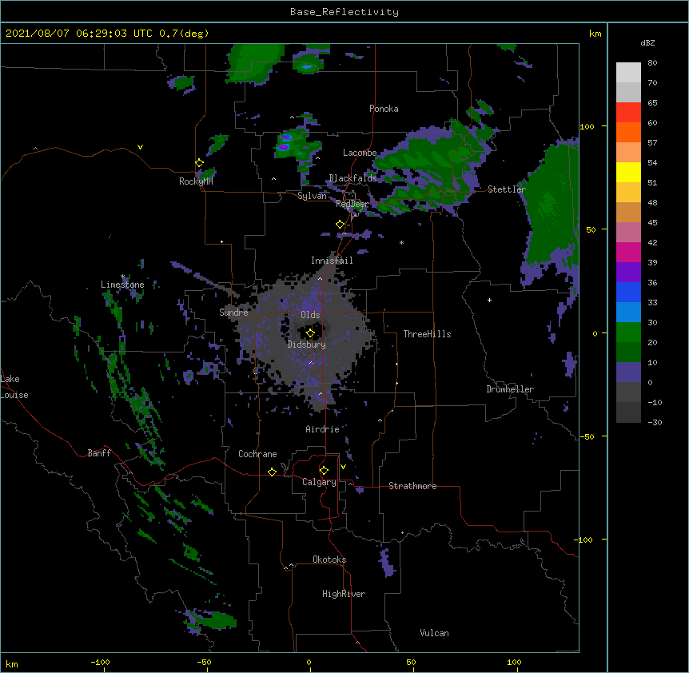Screen dimensions: 689x673
Task: Click the 100 tick label on right-side axis
Action: tap(587, 126)
